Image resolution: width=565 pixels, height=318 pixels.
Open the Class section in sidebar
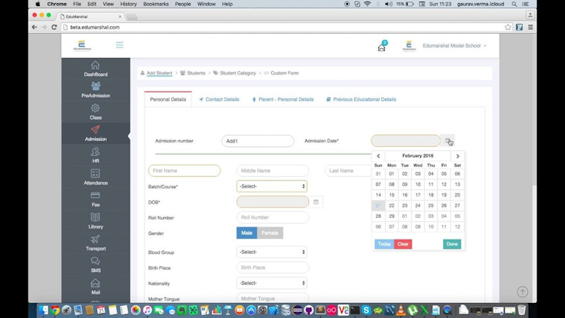(x=96, y=112)
